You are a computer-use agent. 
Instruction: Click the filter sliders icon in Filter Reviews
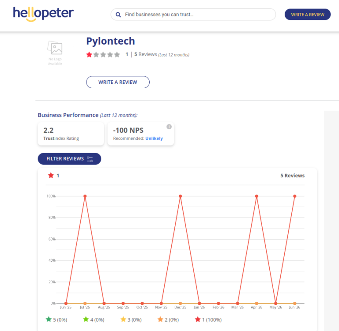coord(90,159)
